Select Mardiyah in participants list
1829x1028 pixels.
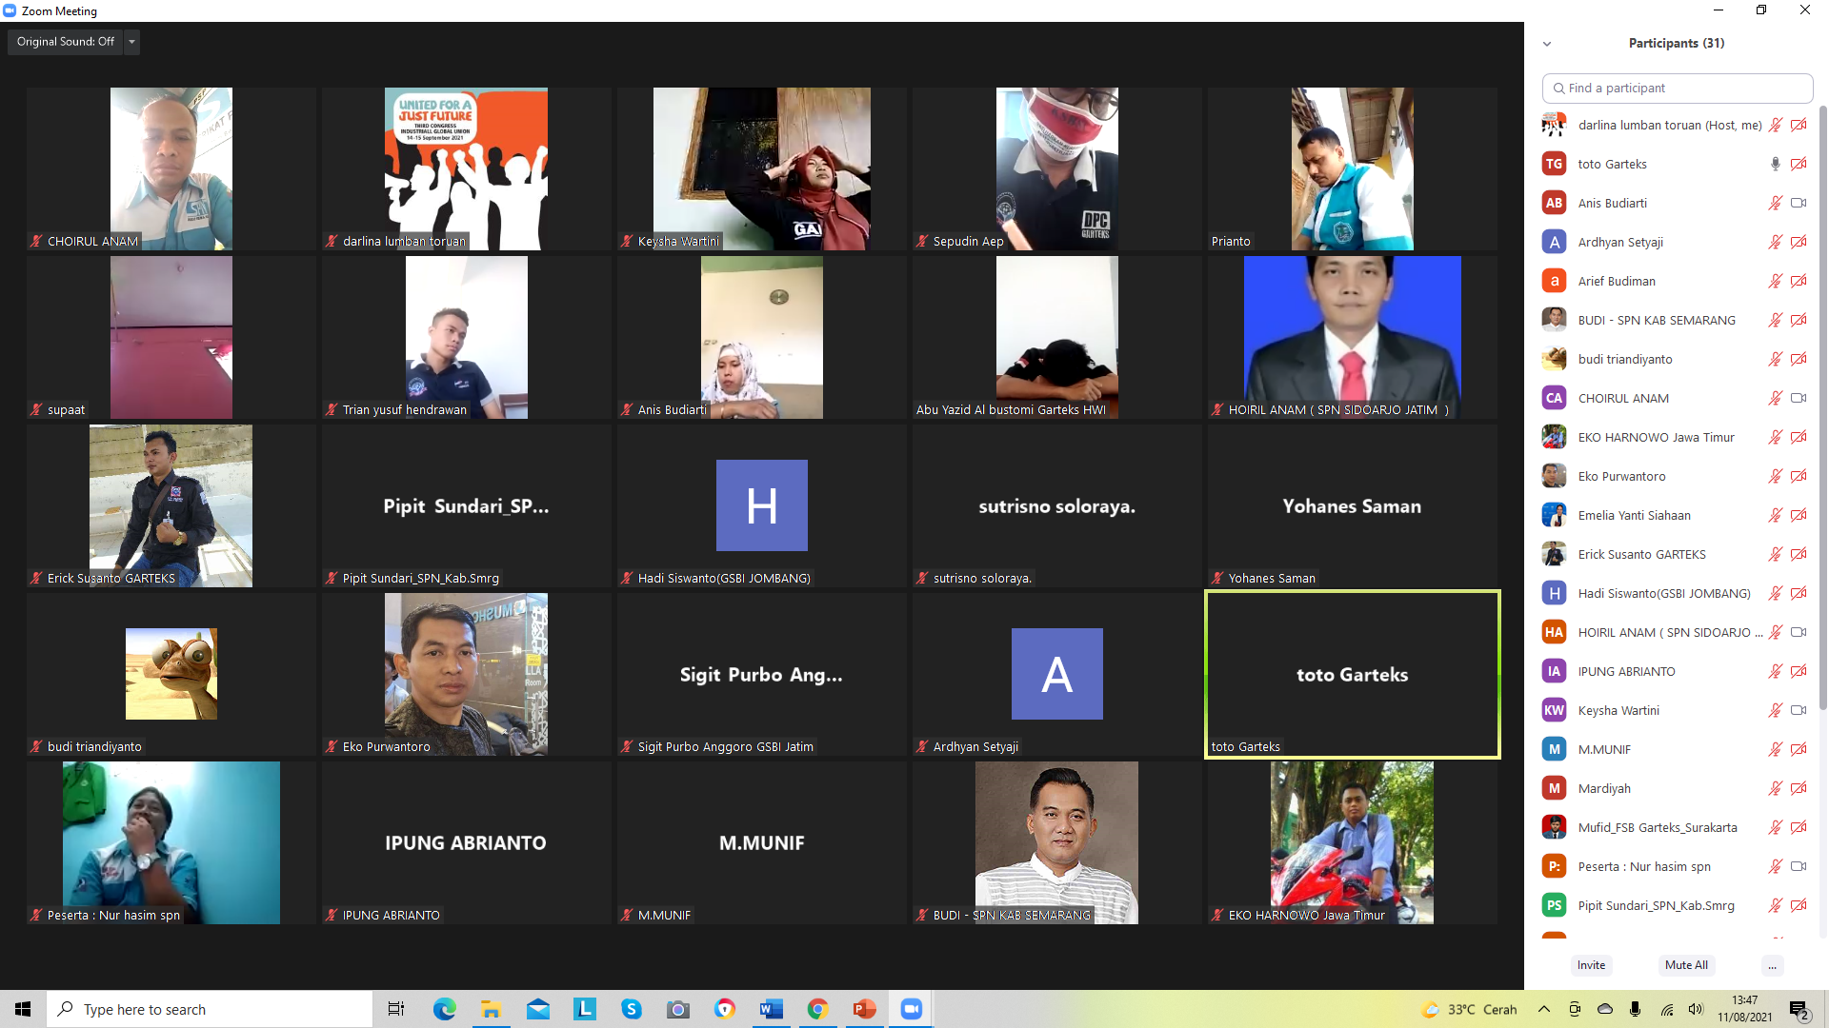[x=1604, y=788]
